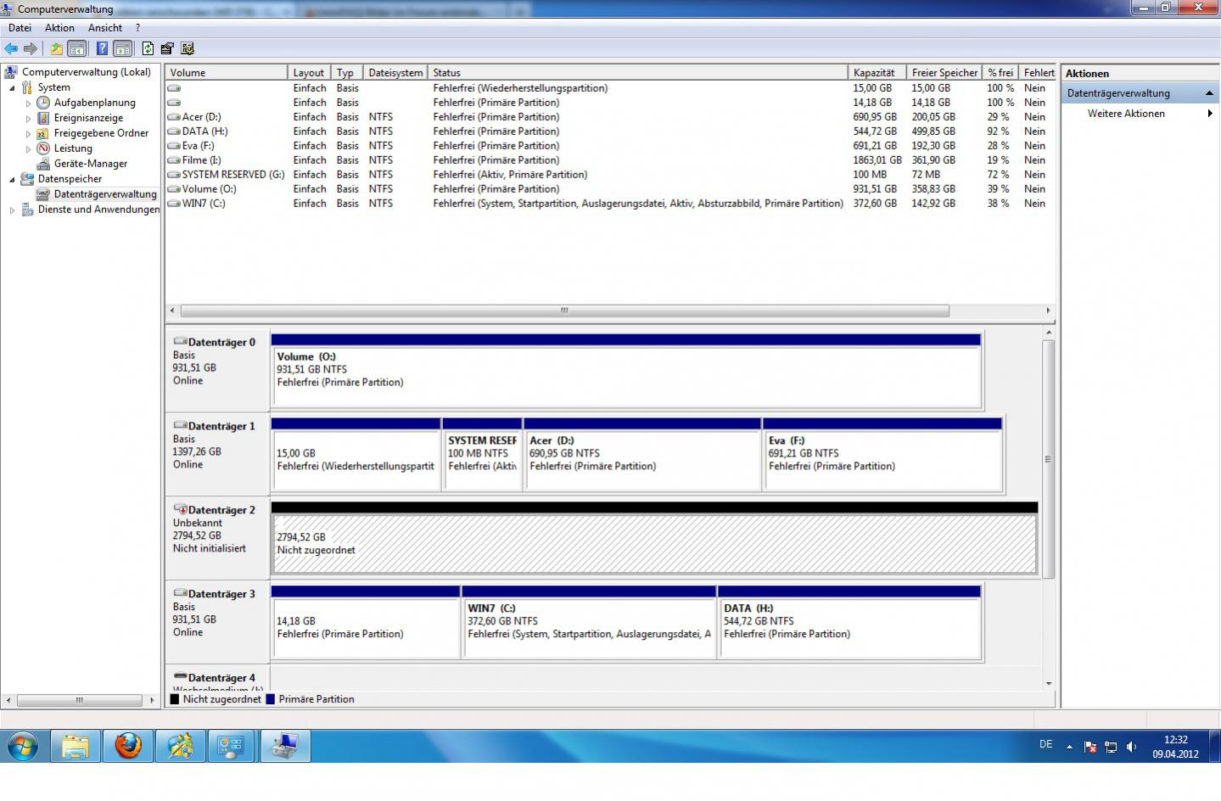Open the properties toolbar icon
1221x801 pixels.
[167, 48]
